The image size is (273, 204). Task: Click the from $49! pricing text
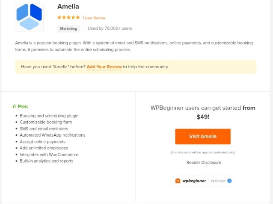point(226,112)
